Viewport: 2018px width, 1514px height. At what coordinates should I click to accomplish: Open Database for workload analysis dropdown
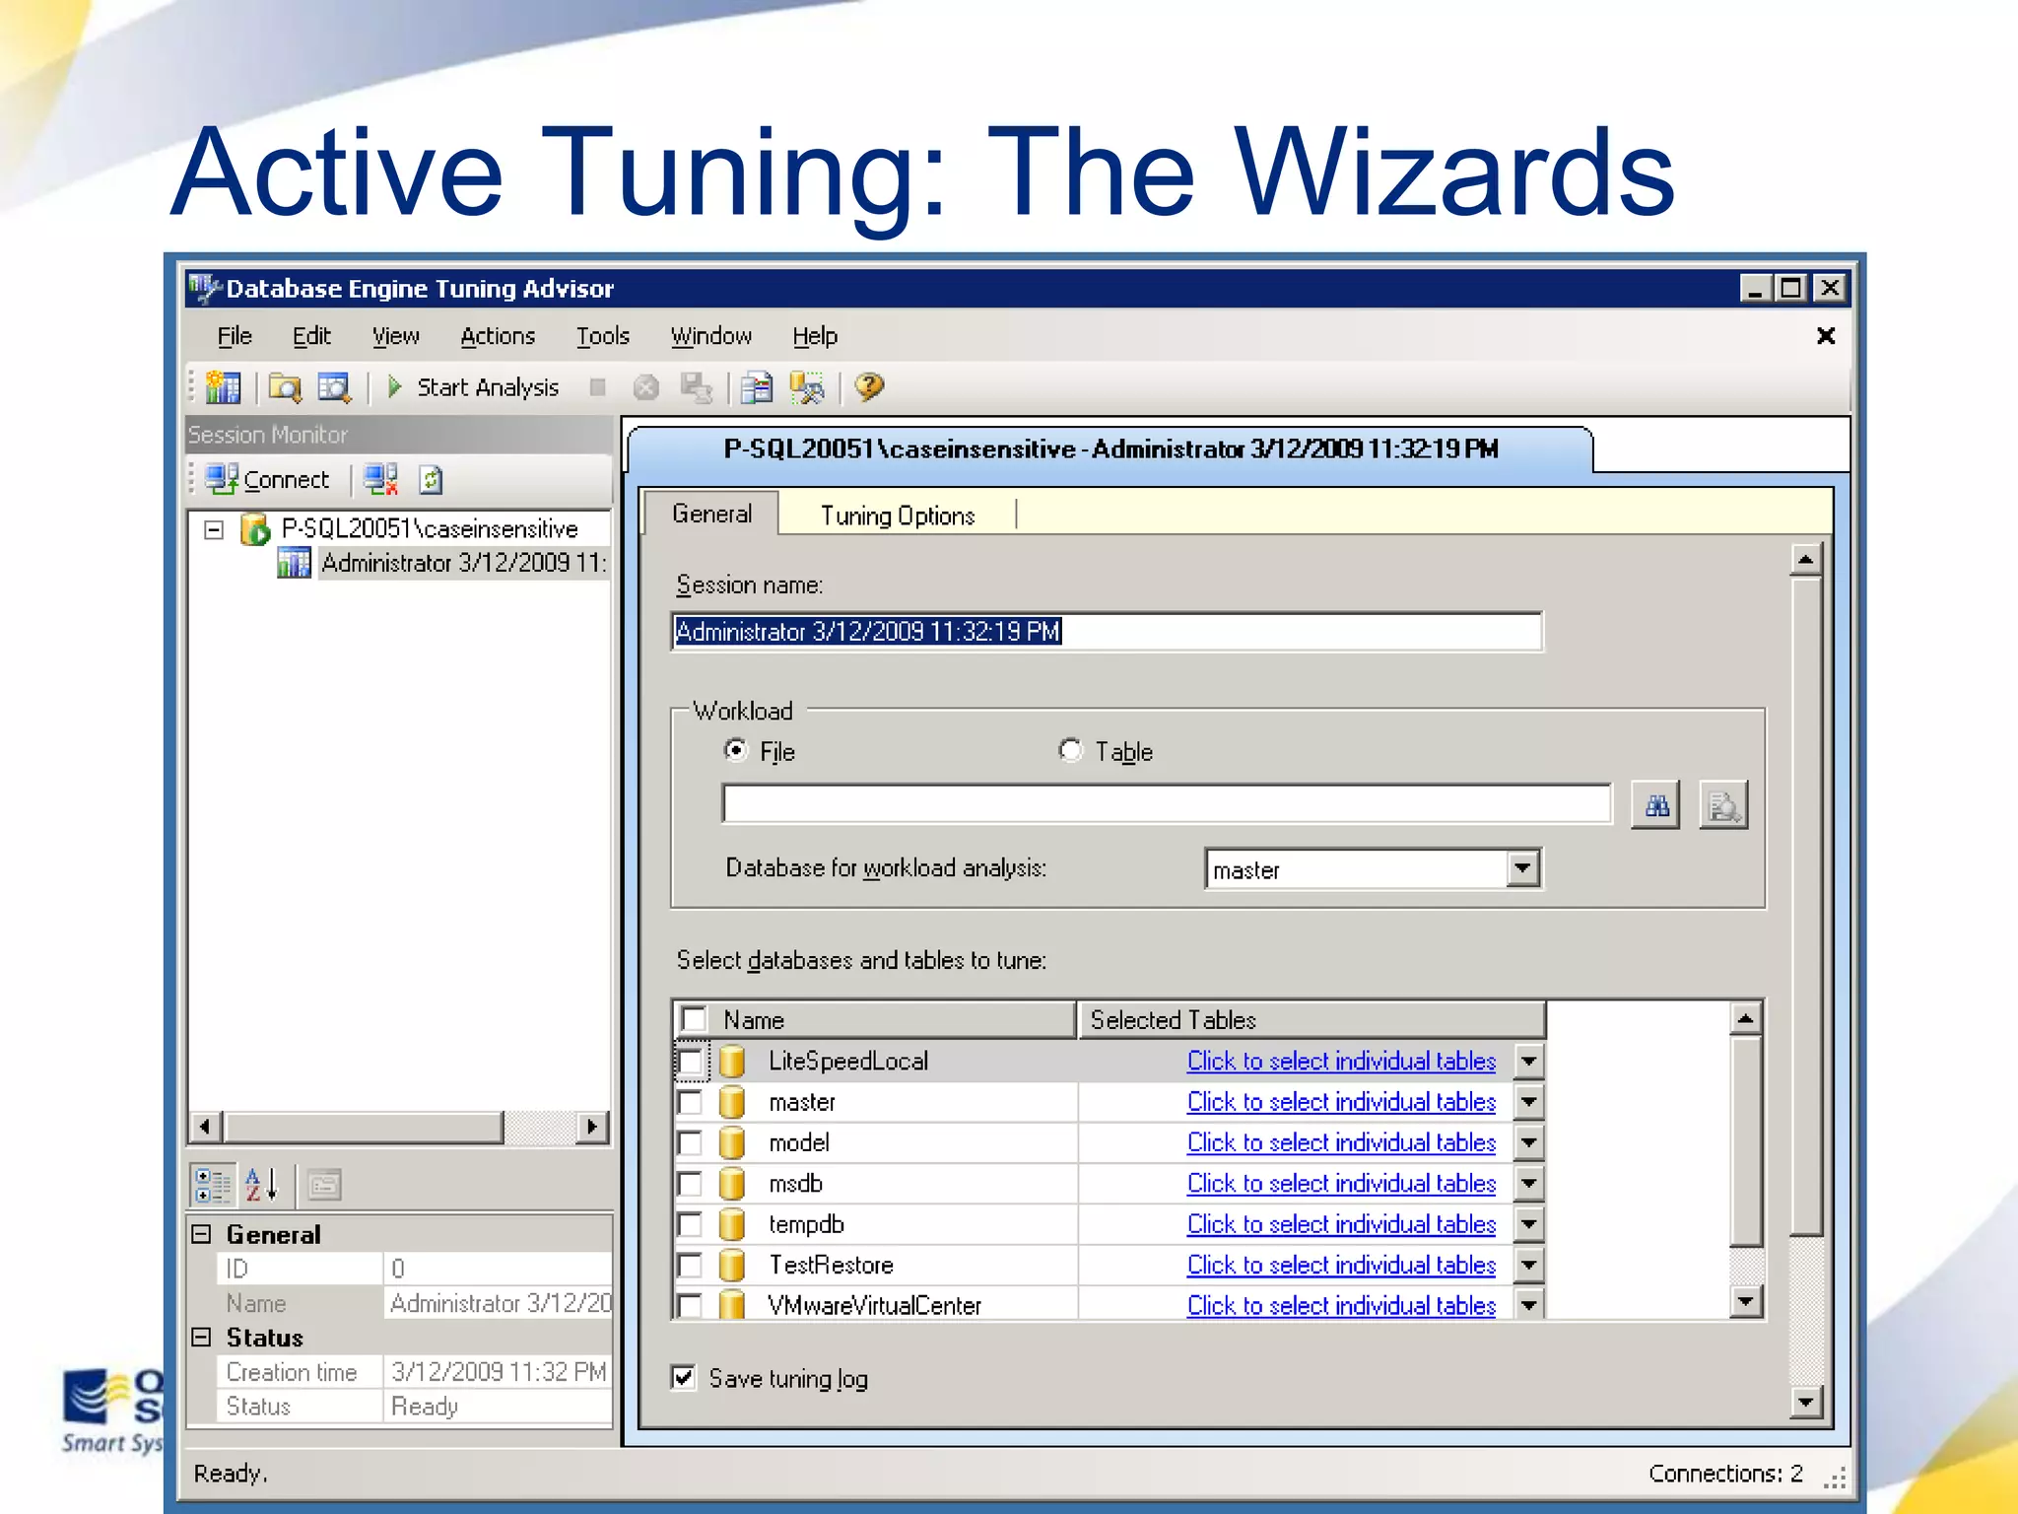tap(1522, 868)
